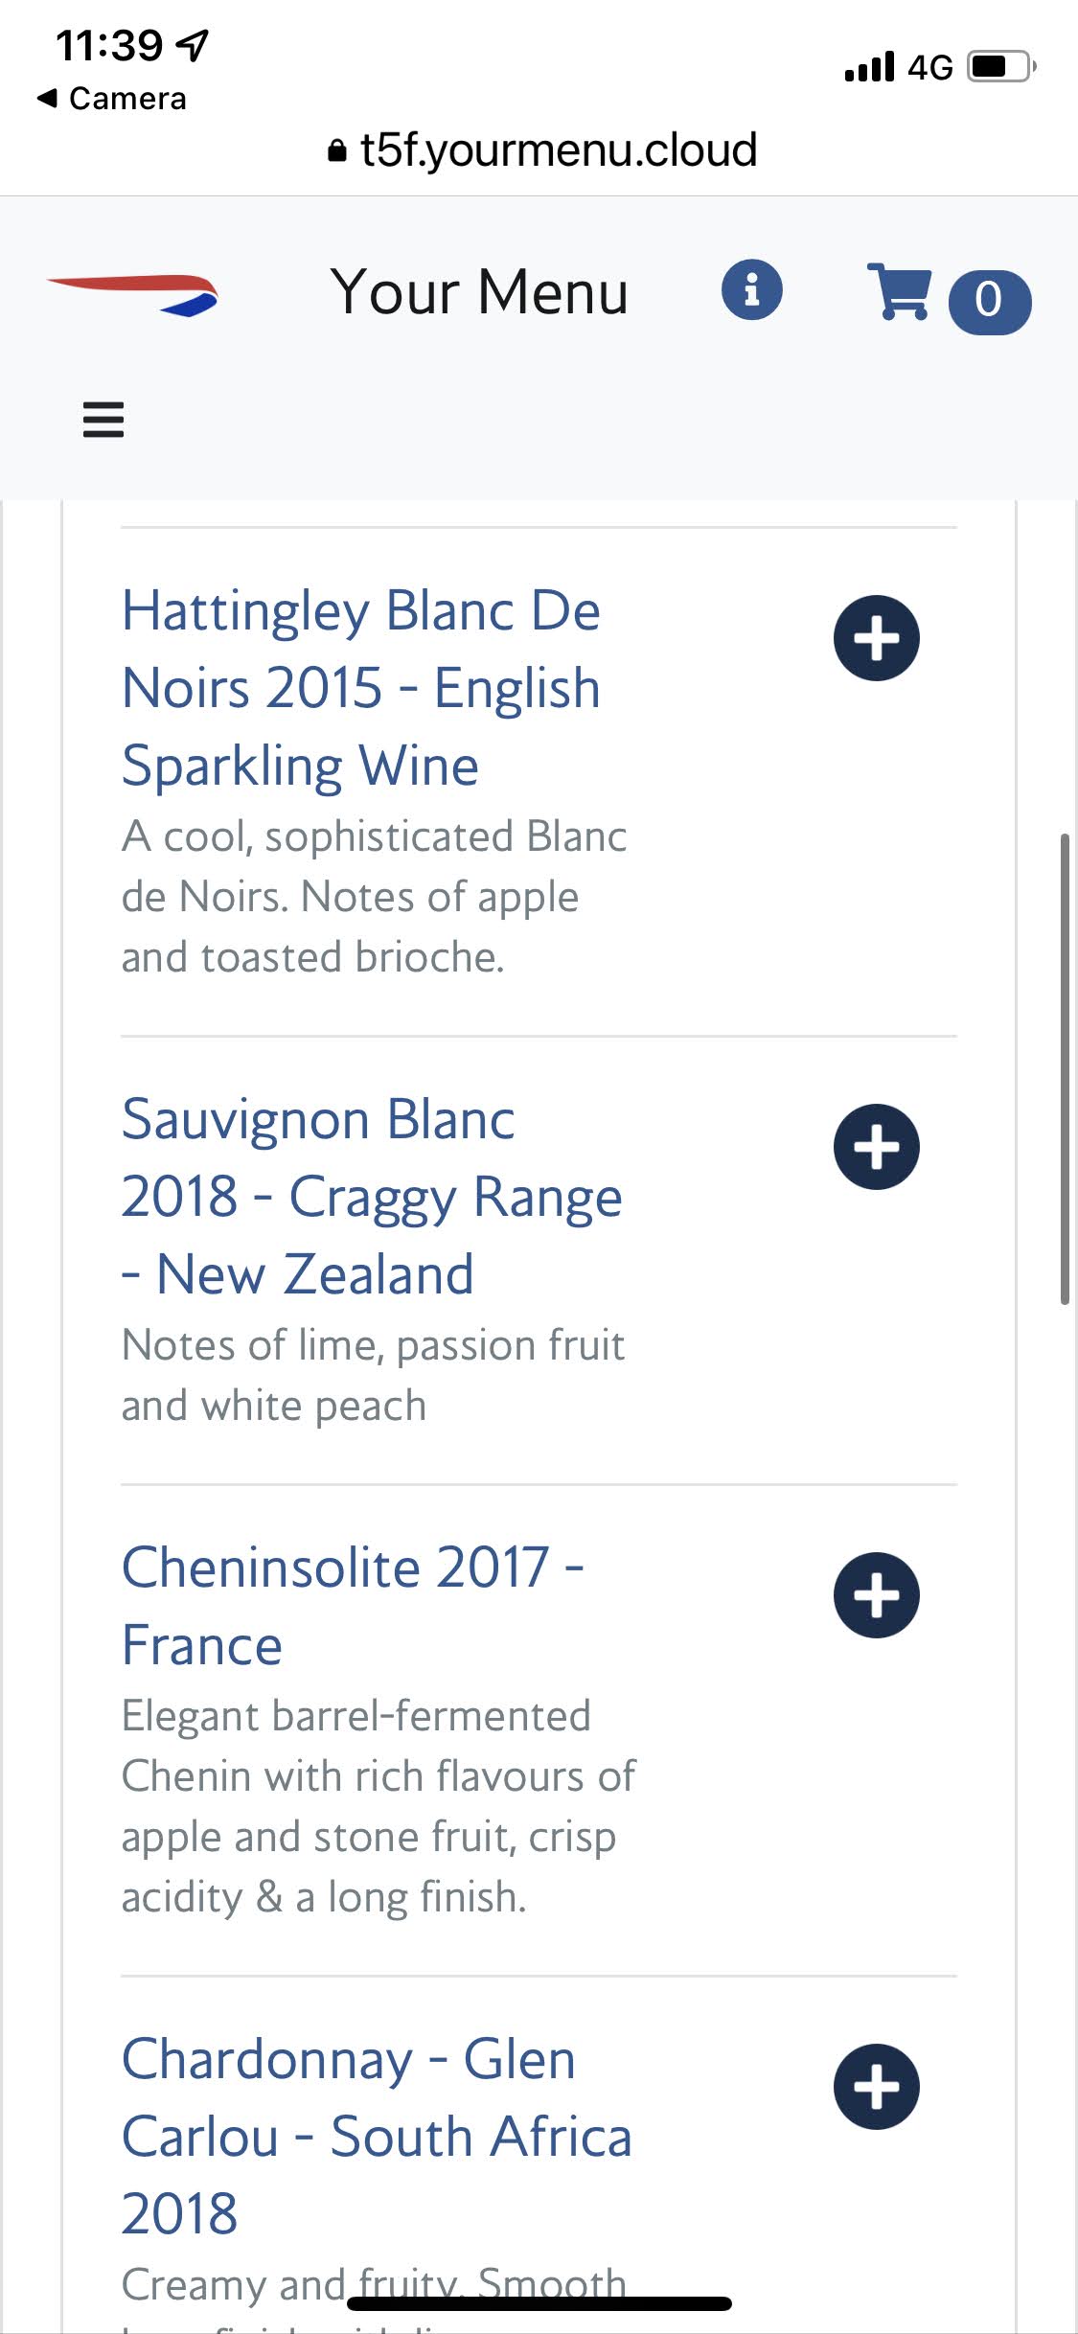1078x2334 pixels.
Task: Tap the t5f.yourmenu.cloud address bar
Action: coord(558,149)
